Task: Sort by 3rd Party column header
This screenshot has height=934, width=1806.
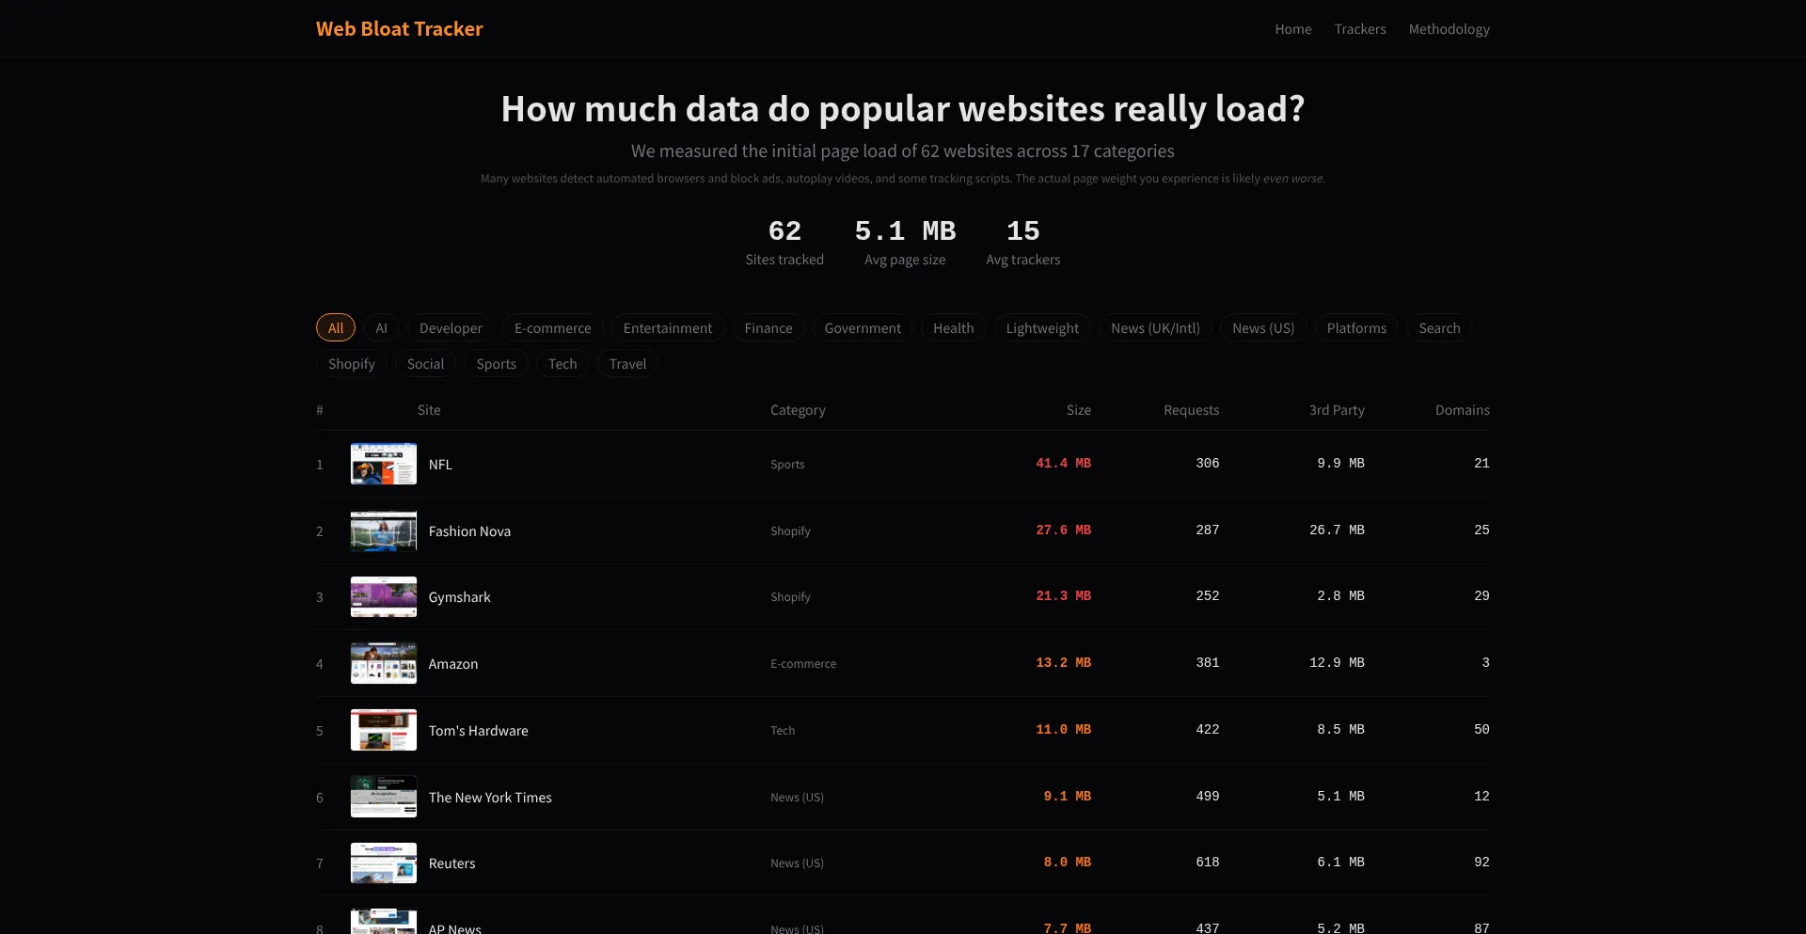Action: (1336, 409)
